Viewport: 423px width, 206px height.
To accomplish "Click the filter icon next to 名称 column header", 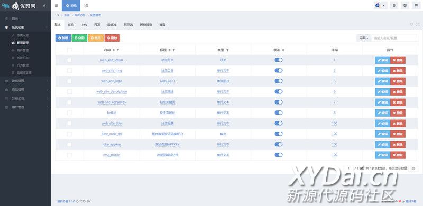I will pyautogui.click(x=118, y=50).
